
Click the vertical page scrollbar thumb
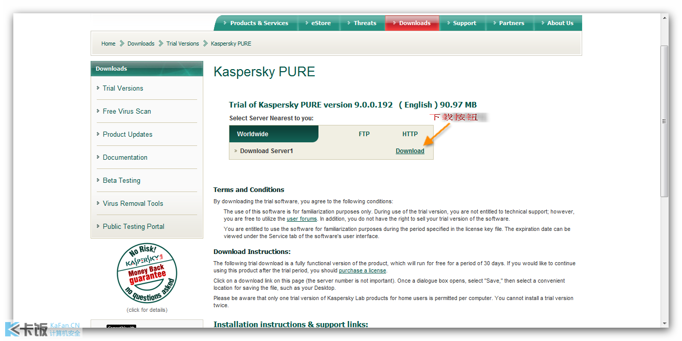(x=665, y=121)
